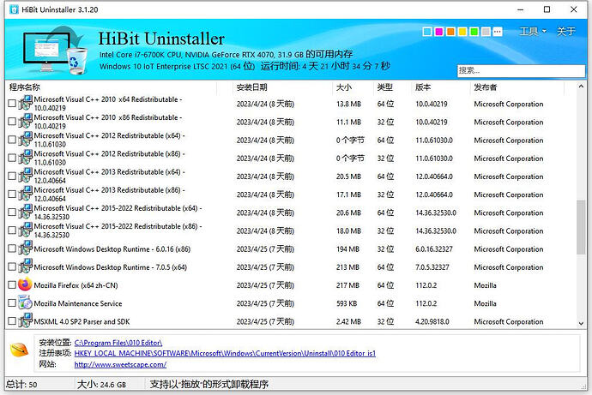Click the HiBit Uninstaller title bar app icon
Screen dimensions: 592x395
coord(14,9)
